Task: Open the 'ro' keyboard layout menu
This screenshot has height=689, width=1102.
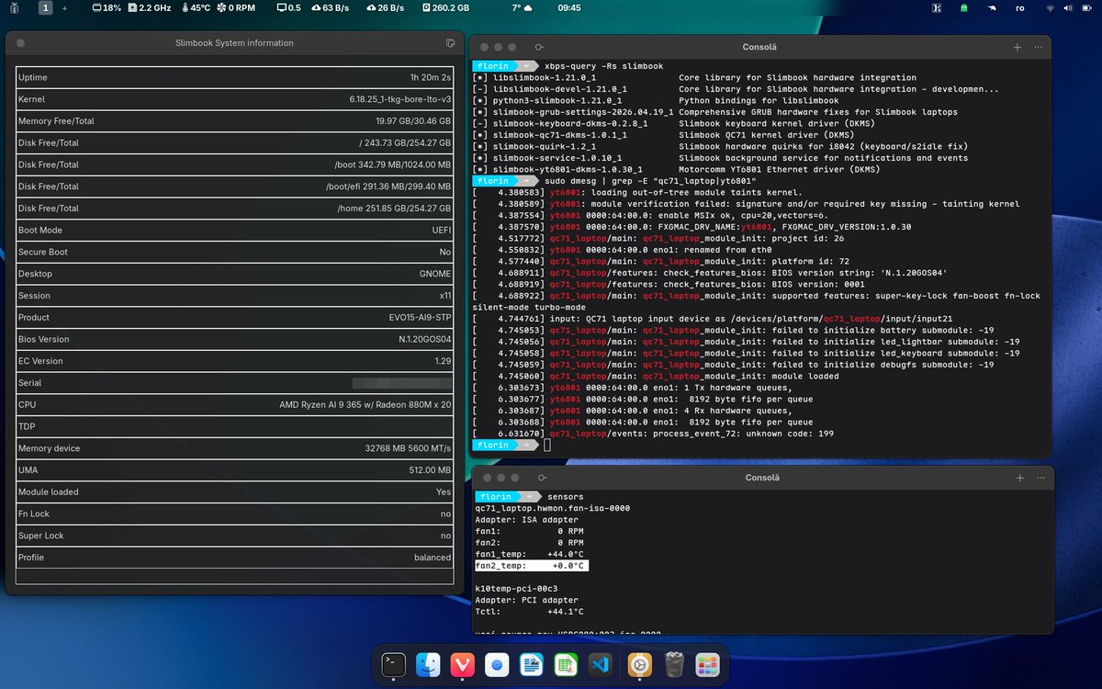Action: click(1020, 7)
